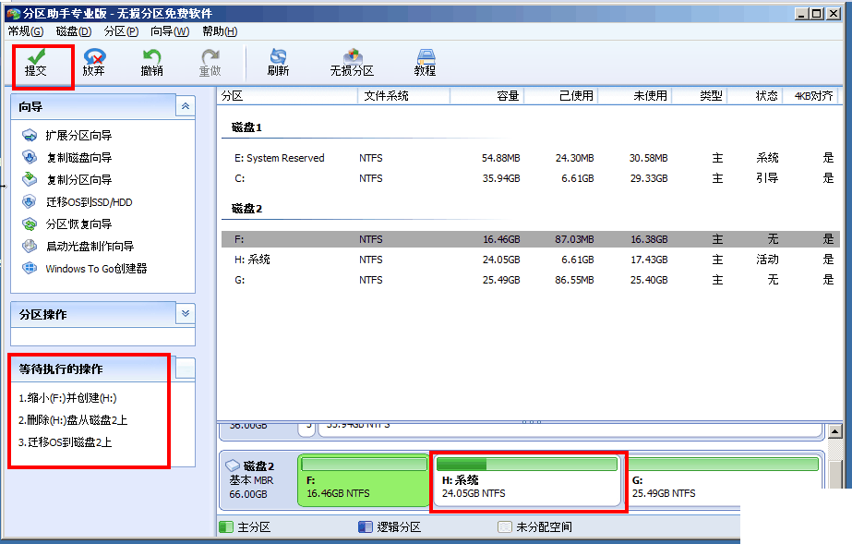Click the 25.40GB unused value of G:
Screen dimensions: 852x544
pyautogui.click(x=649, y=280)
